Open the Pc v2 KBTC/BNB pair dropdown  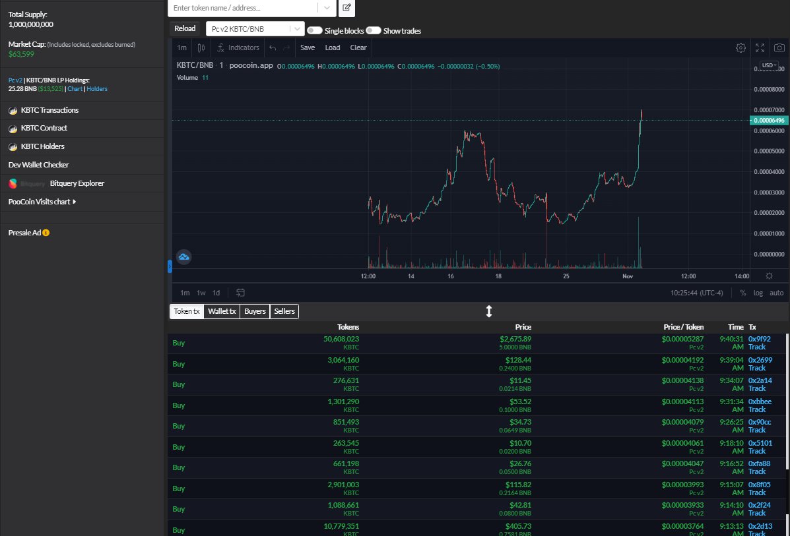pyautogui.click(x=255, y=29)
